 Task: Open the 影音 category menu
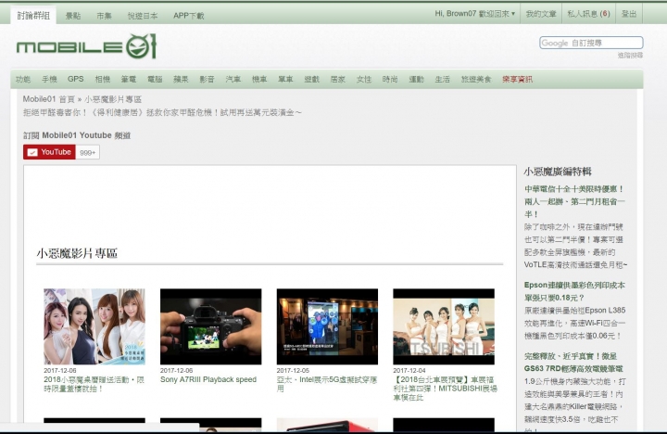[x=208, y=79]
